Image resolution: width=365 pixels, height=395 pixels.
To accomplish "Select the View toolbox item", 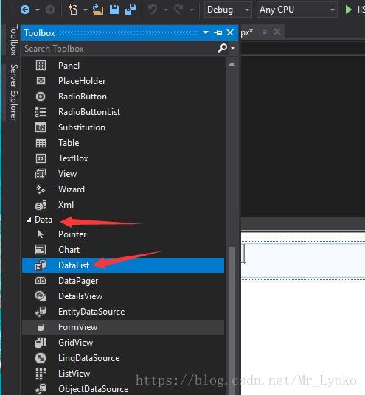I will (x=123, y=174).
